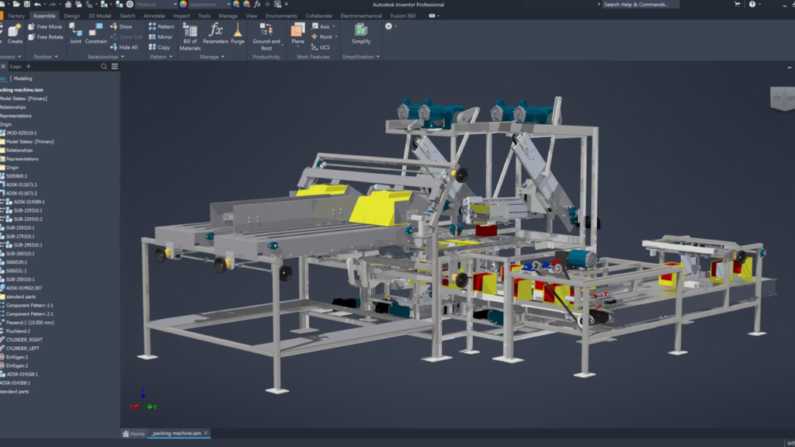Select the Mirror component tool

click(161, 36)
